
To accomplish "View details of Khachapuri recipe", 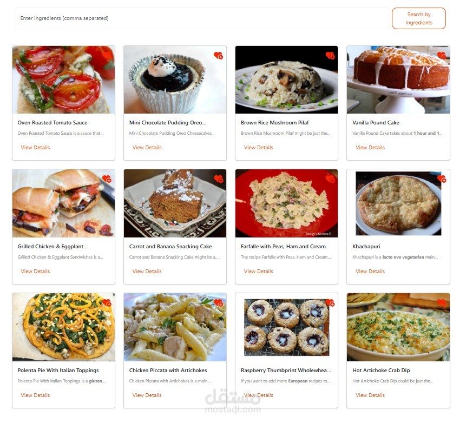I will pos(370,272).
